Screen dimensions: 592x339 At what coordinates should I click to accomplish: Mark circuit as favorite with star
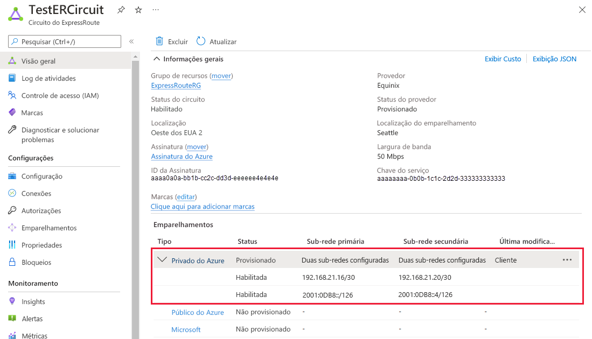138,10
